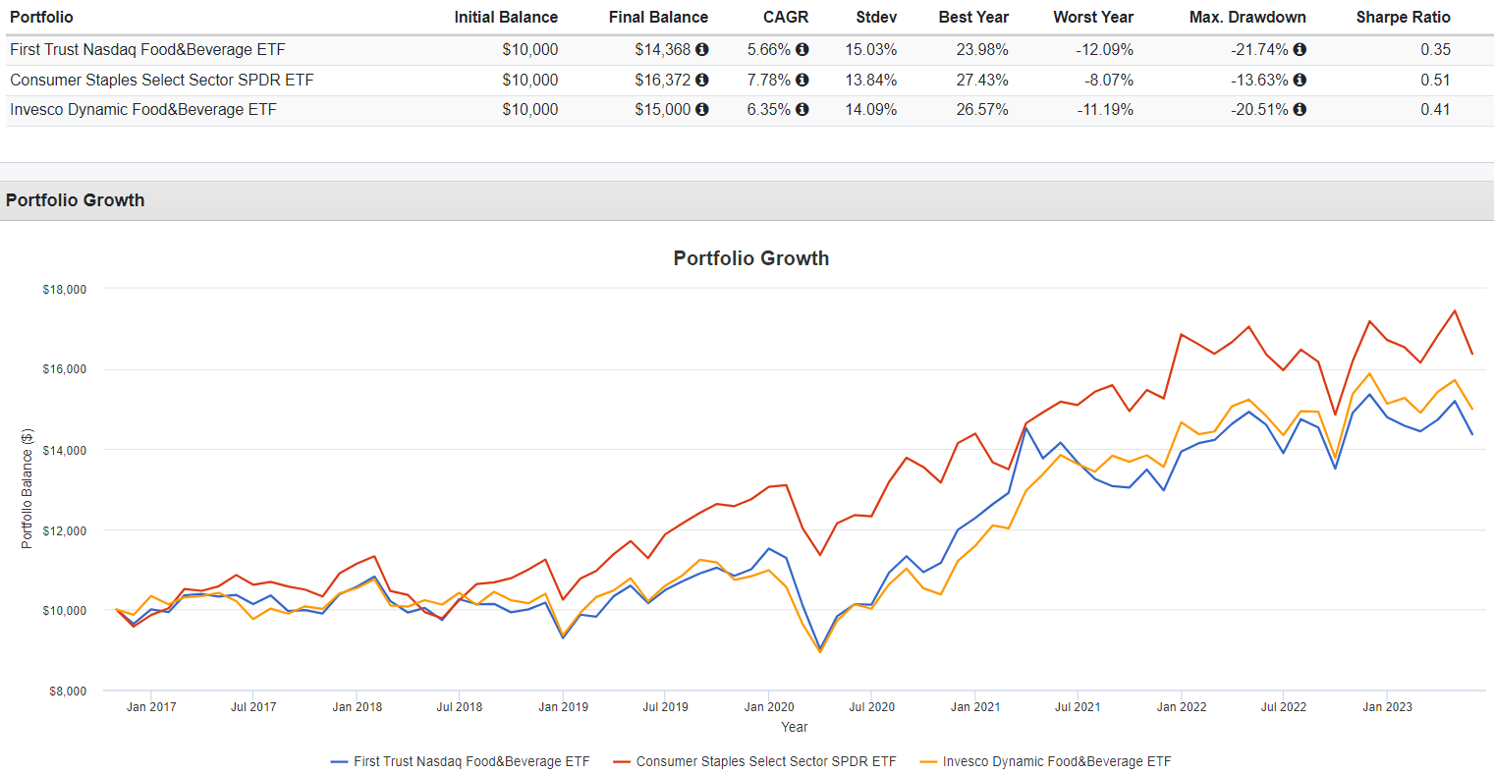1494x775 pixels.
Task: Click Consumer Staples final balance info icon
Action: [x=701, y=80]
